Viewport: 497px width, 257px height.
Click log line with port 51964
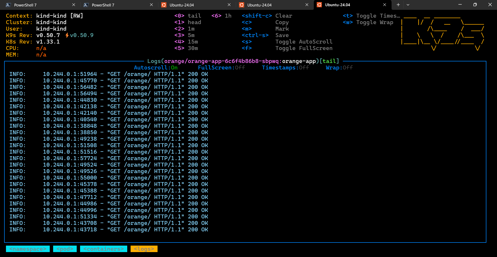point(109,74)
